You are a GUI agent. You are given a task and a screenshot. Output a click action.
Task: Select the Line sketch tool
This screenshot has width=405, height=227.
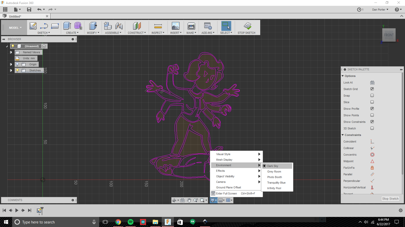point(44,26)
